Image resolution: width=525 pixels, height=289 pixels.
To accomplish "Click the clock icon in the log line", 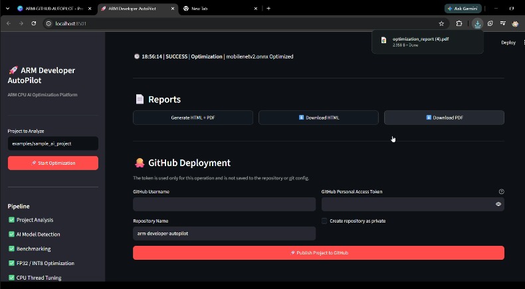I will [x=137, y=56].
